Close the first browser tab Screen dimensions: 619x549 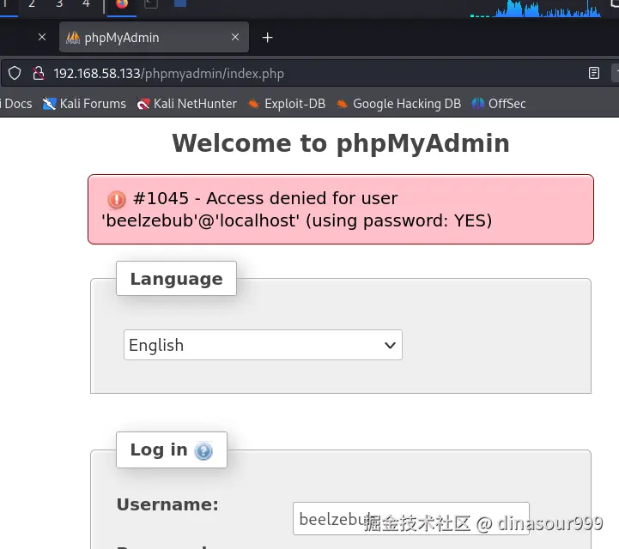point(42,37)
